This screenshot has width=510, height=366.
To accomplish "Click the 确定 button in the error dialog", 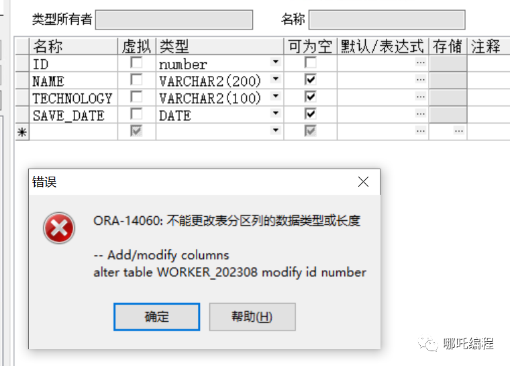I will [x=157, y=317].
